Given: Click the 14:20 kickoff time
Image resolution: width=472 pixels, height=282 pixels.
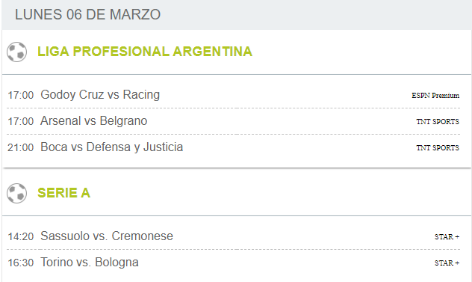Looking at the screenshot, I should (20, 237).
